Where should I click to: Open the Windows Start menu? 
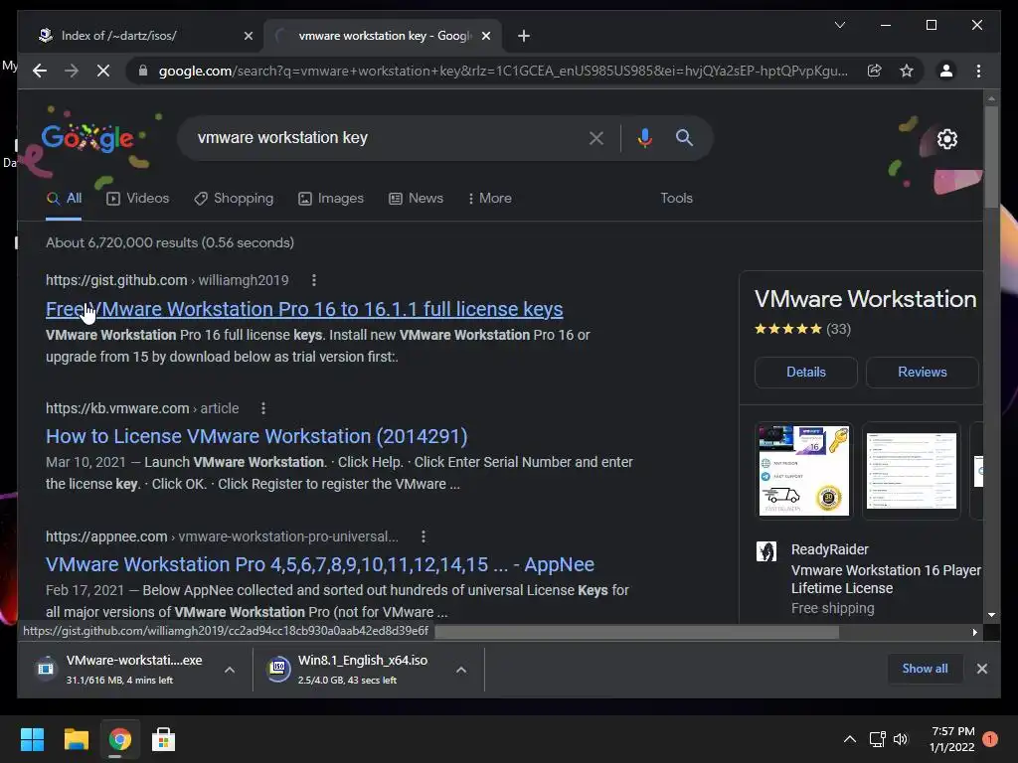[32, 739]
